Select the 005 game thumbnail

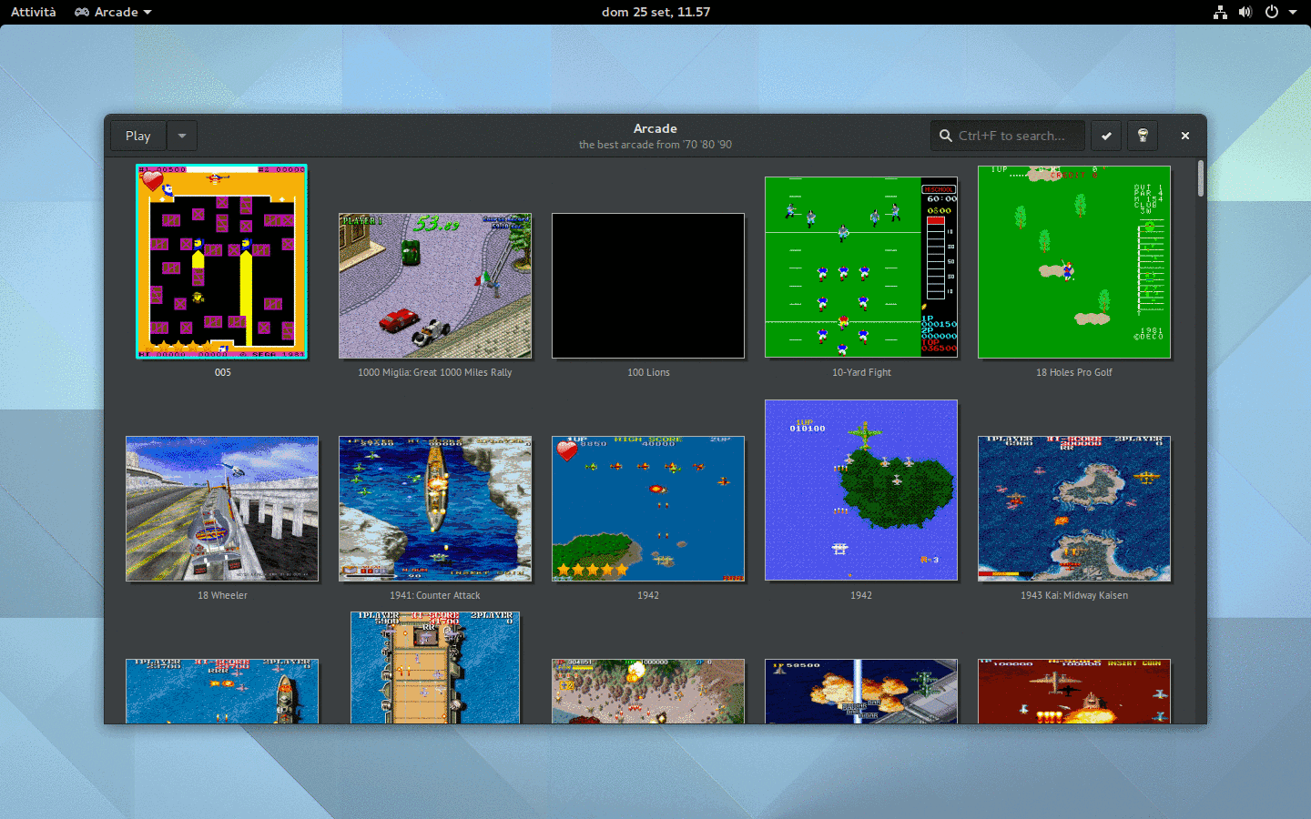coord(222,262)
